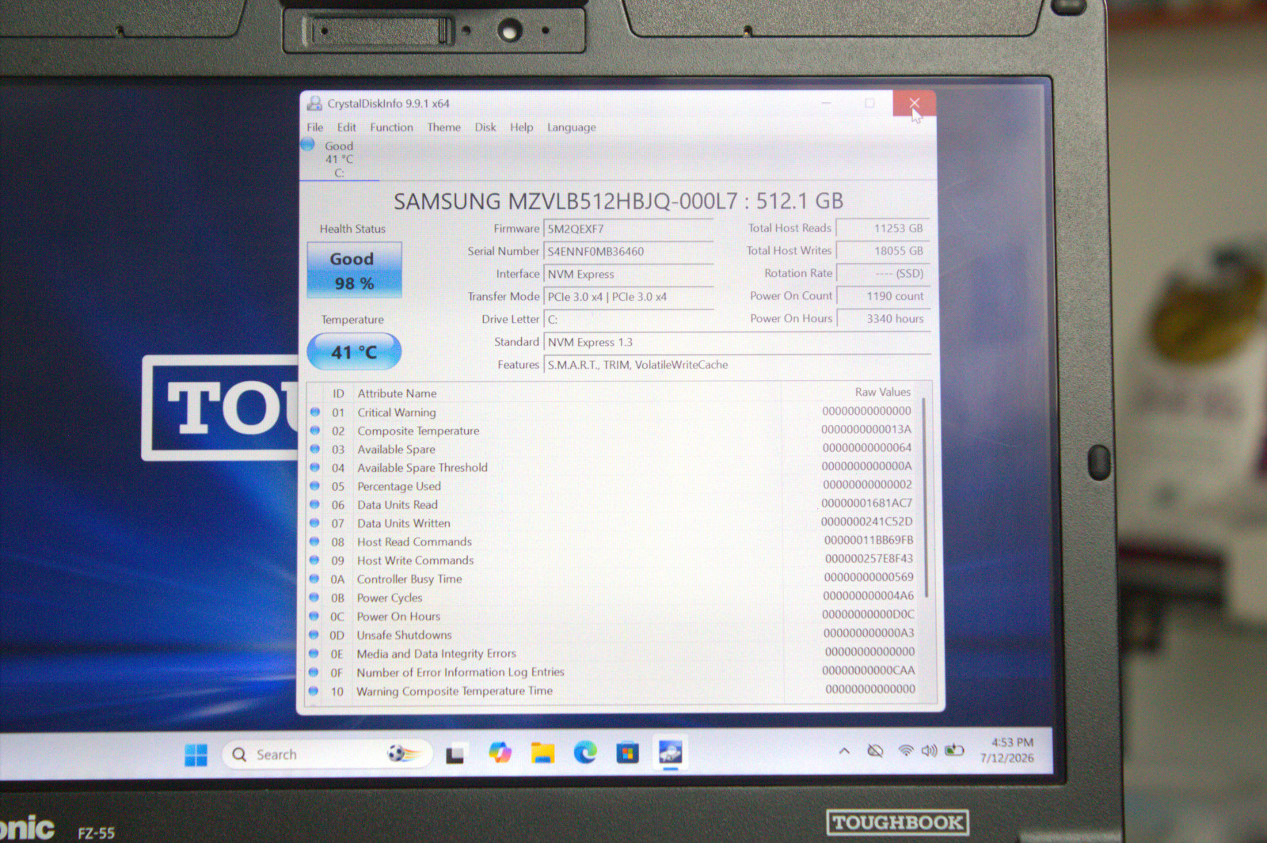This screenshot has width=1267, height=843.
Task: Select Media and Data Integrity Errors row
Action: pos(613,654)
